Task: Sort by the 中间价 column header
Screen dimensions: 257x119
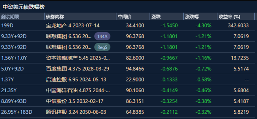Action: click(125, 17)
